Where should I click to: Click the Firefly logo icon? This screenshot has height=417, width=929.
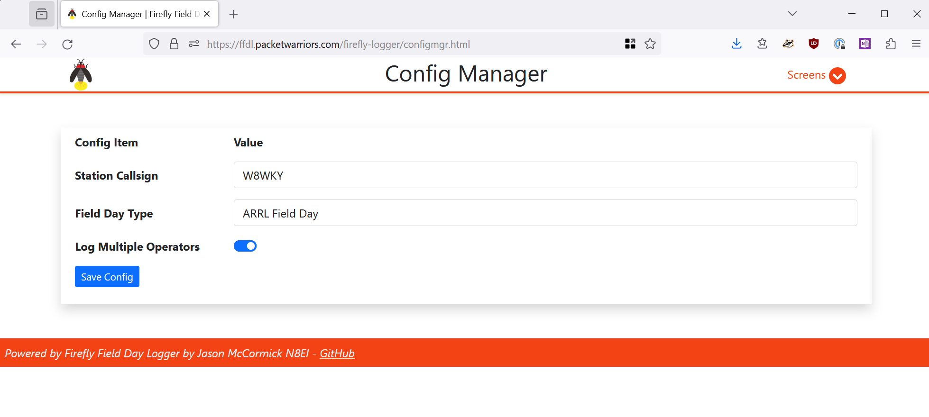(81, 75)
